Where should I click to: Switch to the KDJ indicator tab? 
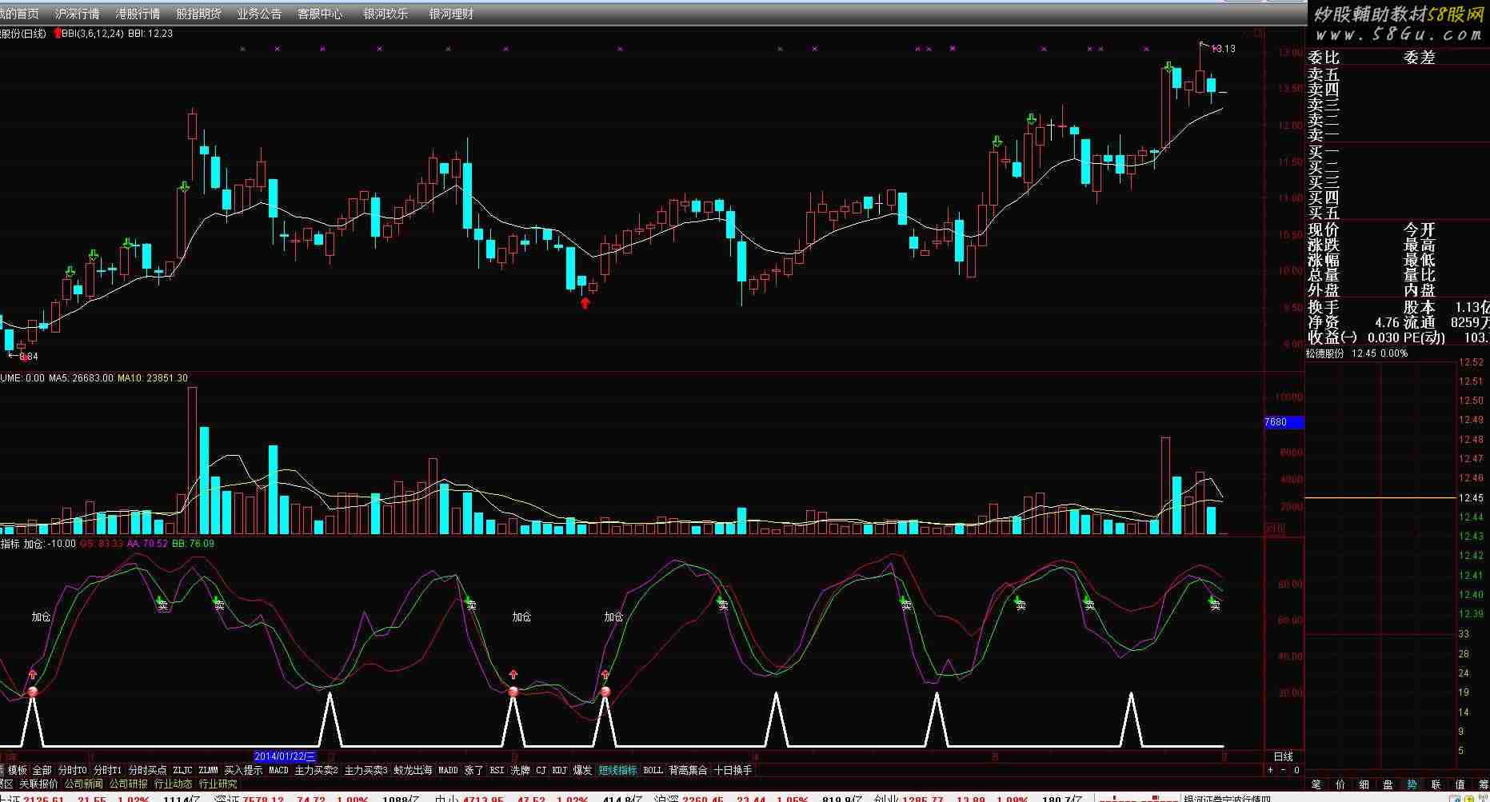coord(559,770)
